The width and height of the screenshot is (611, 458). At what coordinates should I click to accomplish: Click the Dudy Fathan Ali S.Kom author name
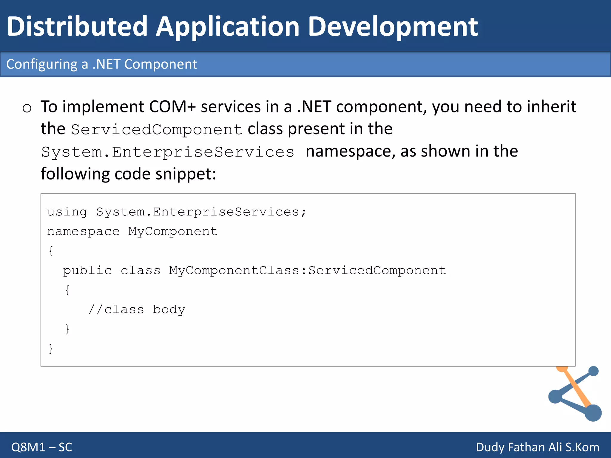click(537, 447)
